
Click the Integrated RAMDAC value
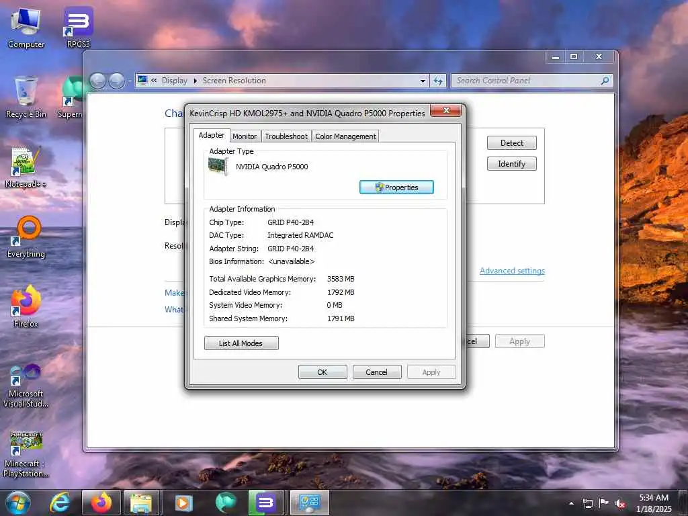point(300,235)
